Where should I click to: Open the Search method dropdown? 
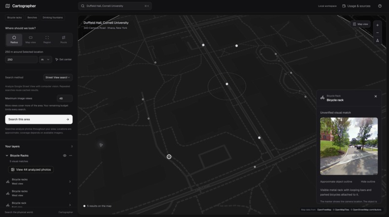tap(58, 77)
